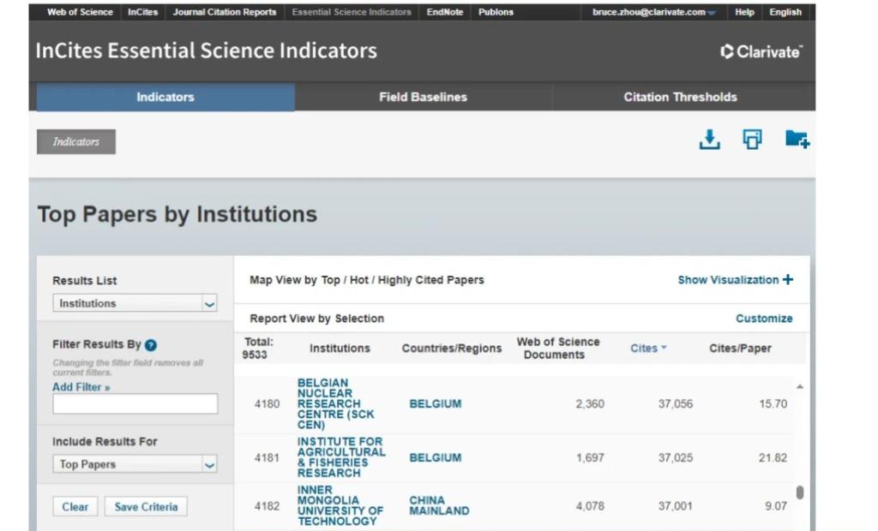
Task: Expand Show Visualization plus icon
Action: pos(788,280)
